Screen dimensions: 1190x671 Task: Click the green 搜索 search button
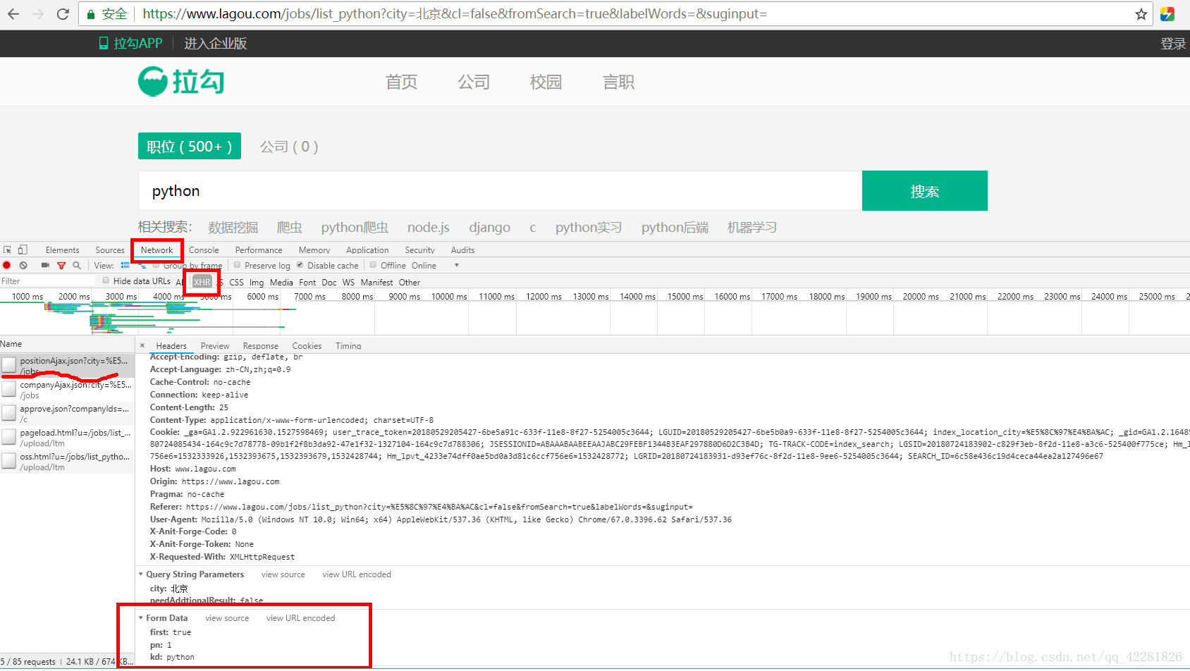924,190
